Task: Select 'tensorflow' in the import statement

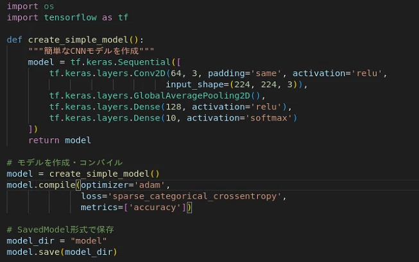Action: coord(70,17)
